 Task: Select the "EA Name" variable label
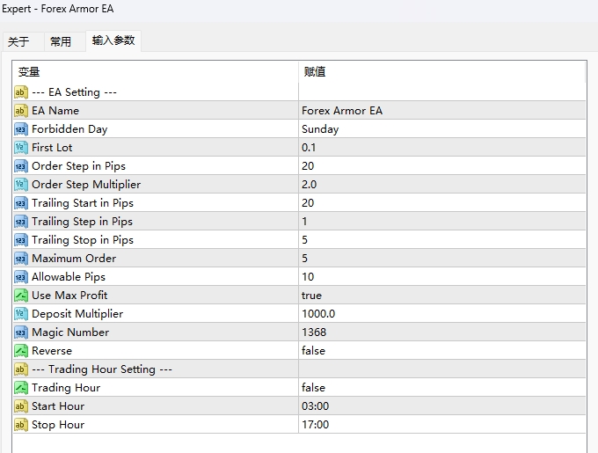point(55,111)
